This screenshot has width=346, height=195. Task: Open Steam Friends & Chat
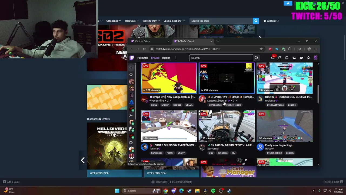pos(334,182)
